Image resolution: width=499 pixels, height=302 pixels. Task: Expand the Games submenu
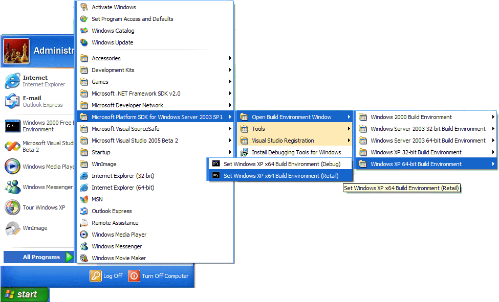(x=100, y=81)
